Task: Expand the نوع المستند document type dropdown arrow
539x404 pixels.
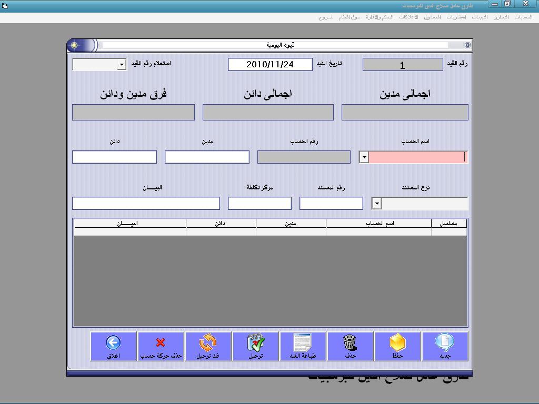Action: coord(377,204)
